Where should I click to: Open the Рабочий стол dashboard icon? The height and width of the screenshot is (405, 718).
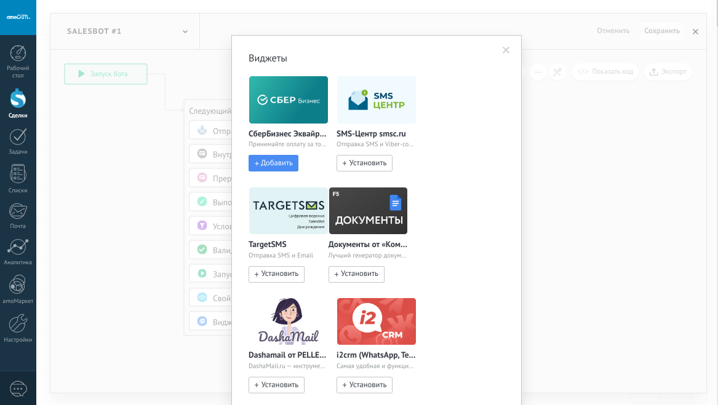tap(18, 54)
